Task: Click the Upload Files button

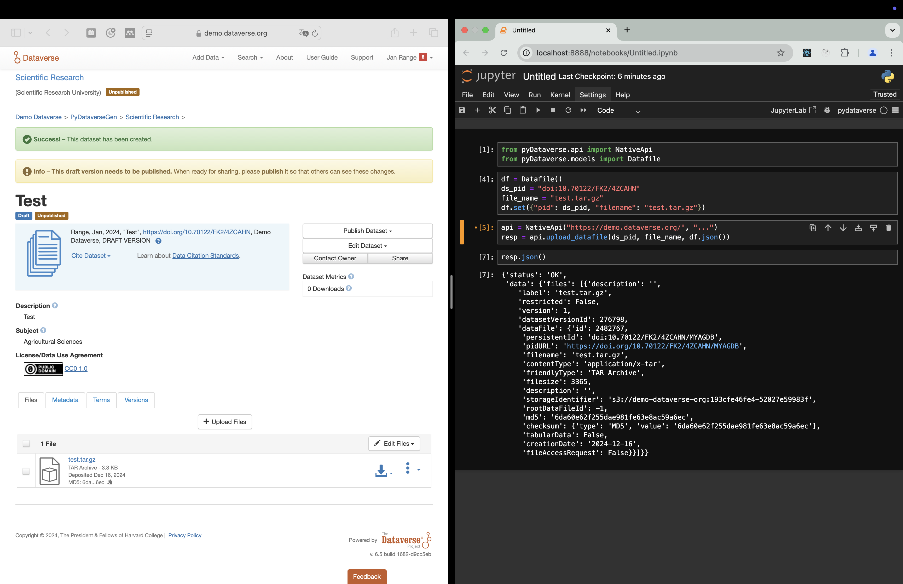Action: (x=225, y=422)
